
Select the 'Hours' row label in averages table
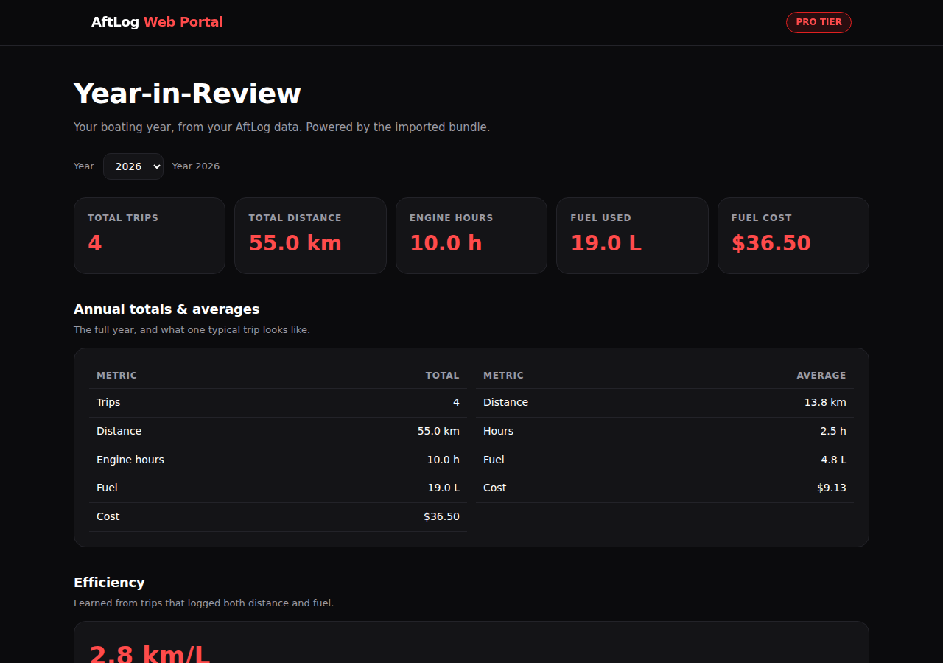click(498, 431)
